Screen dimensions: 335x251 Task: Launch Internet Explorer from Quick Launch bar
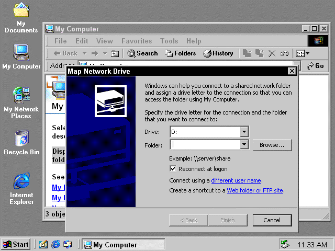(x=55, y=244)
